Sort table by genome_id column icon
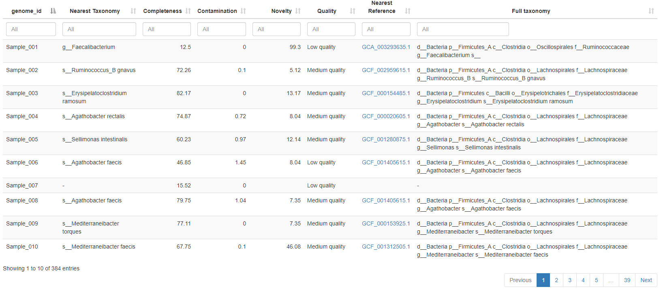This screenshot has height=289, width=661. point(53,11)
